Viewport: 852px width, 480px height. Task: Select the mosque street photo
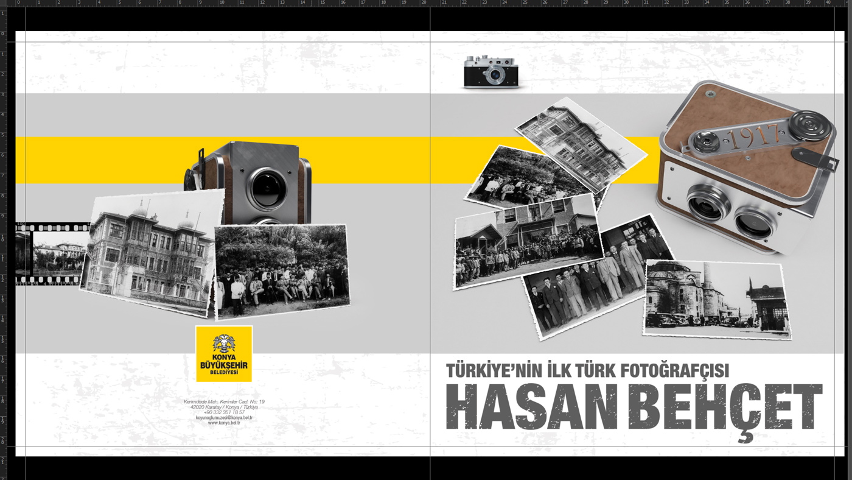tap(717, 299)
